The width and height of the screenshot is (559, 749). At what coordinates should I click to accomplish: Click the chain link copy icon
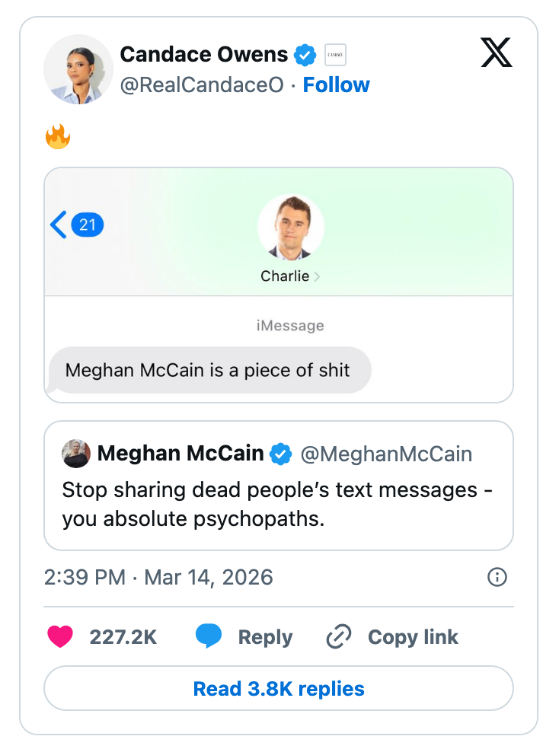pos(337,636)
